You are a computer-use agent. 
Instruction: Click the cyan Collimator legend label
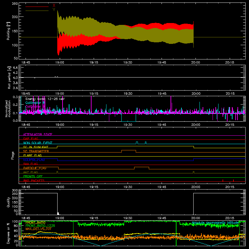(x=35, y=103)
